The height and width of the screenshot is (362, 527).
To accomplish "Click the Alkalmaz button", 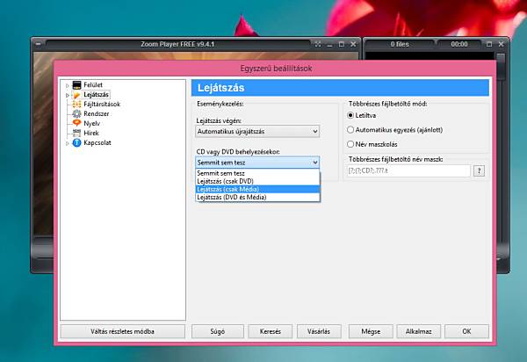I will (418, 331).
